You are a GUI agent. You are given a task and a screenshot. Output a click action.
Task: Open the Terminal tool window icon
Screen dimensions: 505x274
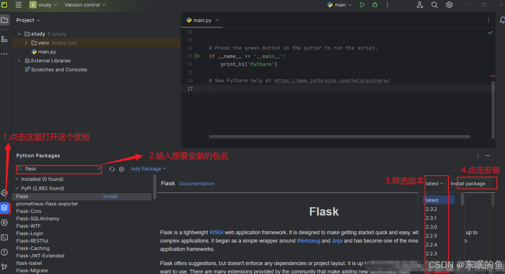[x=4, y=237]
